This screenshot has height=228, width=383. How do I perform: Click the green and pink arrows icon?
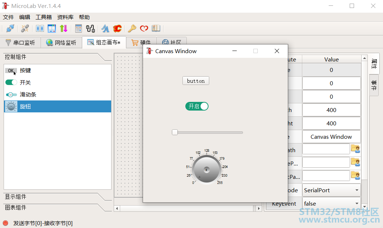click(x=64, y=29)
